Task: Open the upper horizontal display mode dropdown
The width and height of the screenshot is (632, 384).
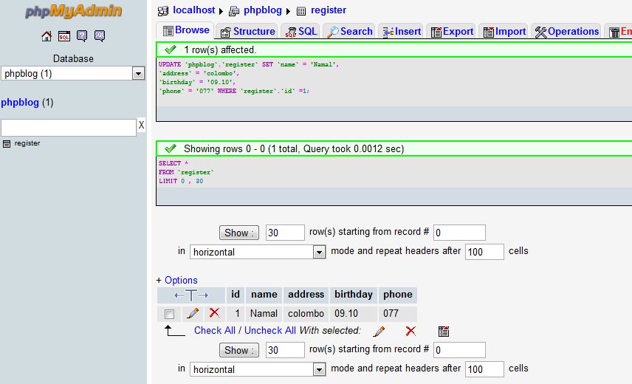Action: tap(258, 253)
